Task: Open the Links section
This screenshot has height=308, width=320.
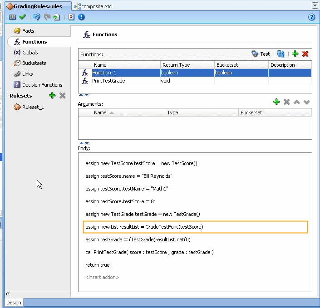Action: pos(23,74)
